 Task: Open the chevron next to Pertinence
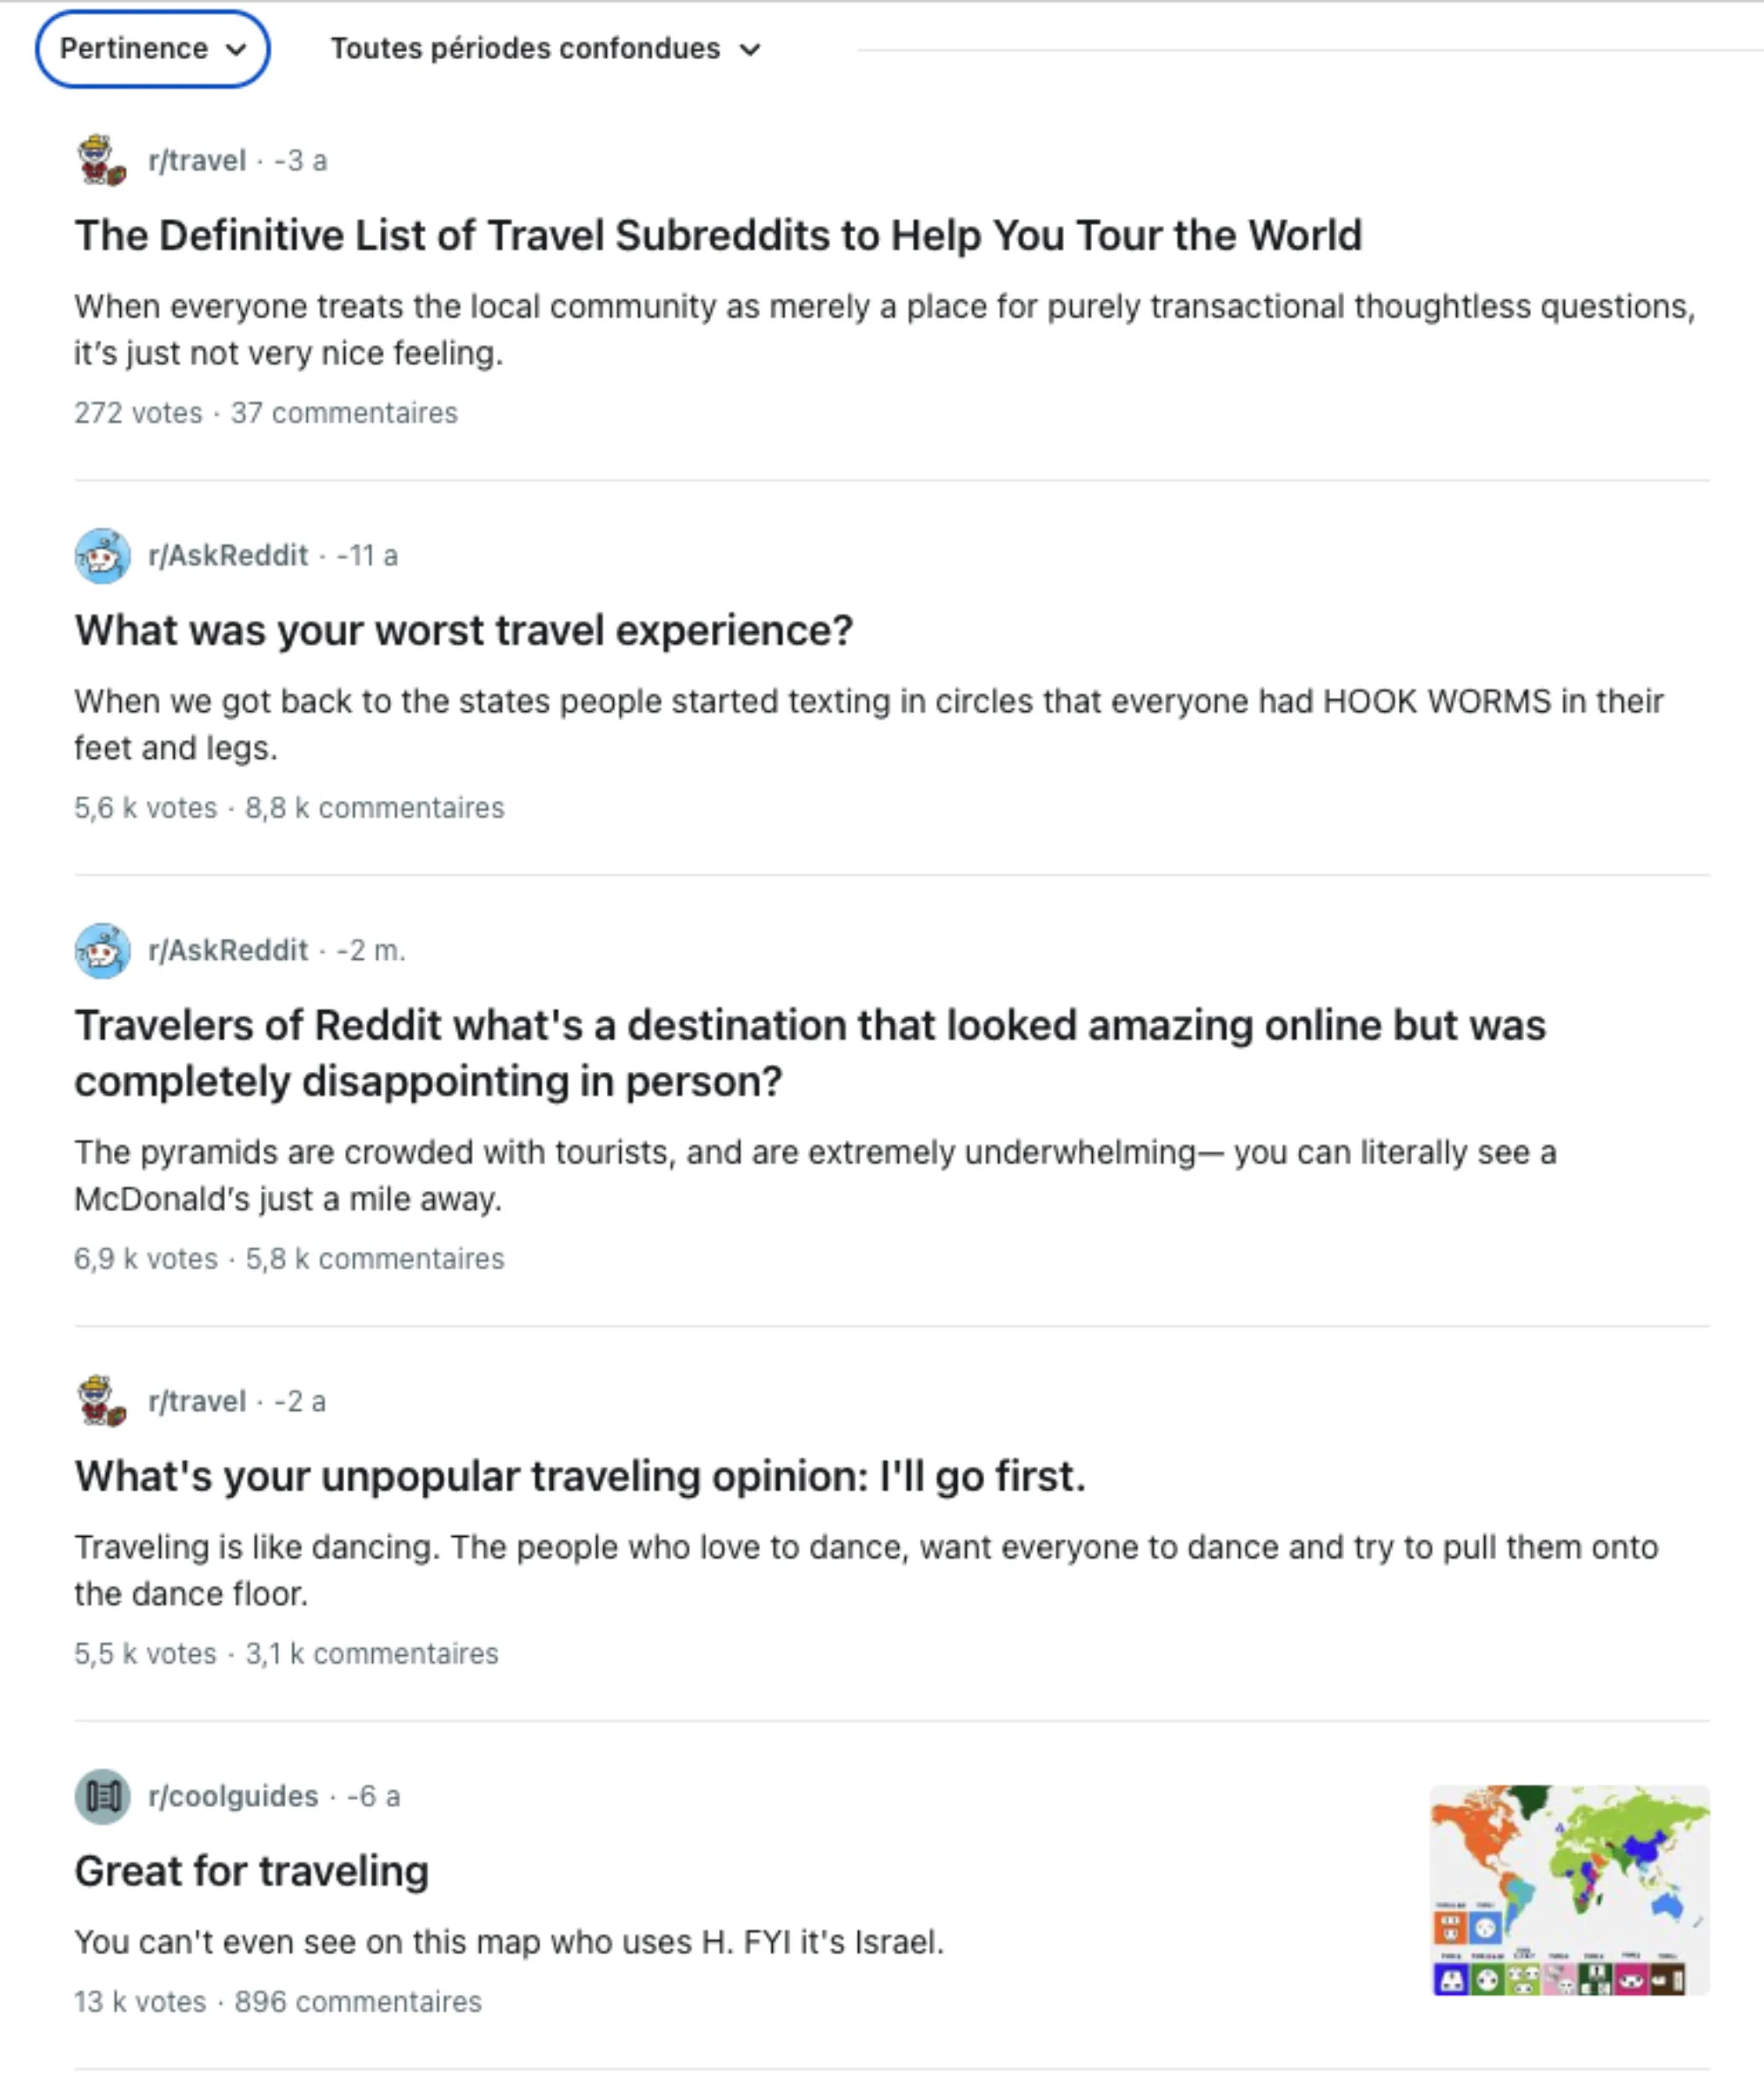[236, 48]
